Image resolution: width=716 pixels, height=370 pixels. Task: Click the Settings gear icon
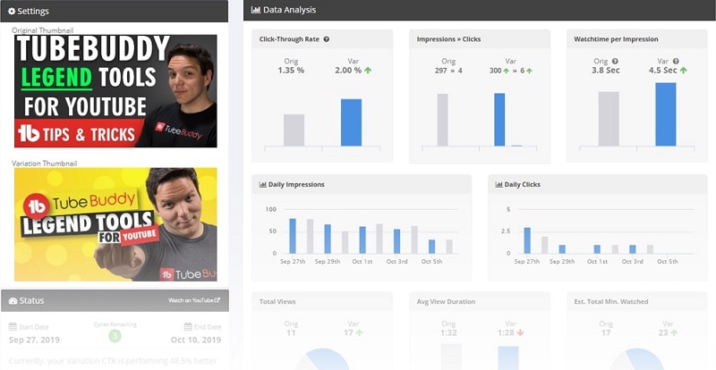[12, 11]
